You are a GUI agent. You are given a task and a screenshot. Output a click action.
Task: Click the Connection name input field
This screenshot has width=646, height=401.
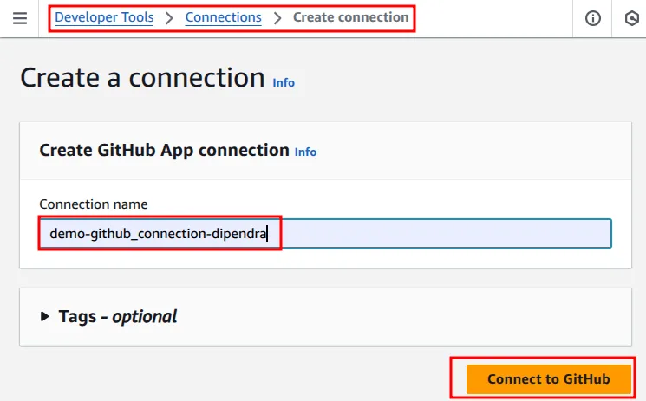tap(325, 234)
